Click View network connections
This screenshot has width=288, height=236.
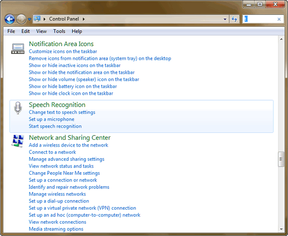coord(57,222)
